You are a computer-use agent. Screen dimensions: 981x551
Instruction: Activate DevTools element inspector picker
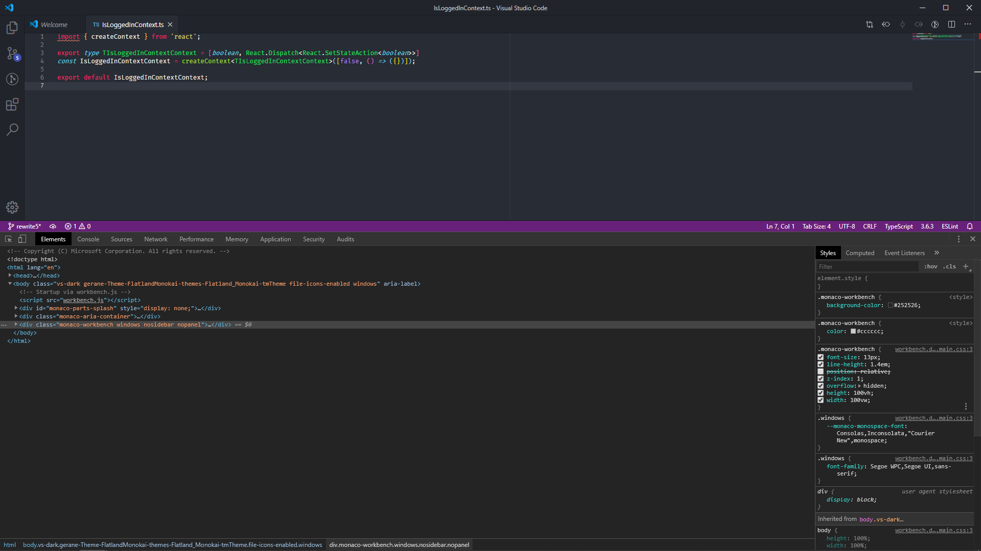[x=9, y=239]
